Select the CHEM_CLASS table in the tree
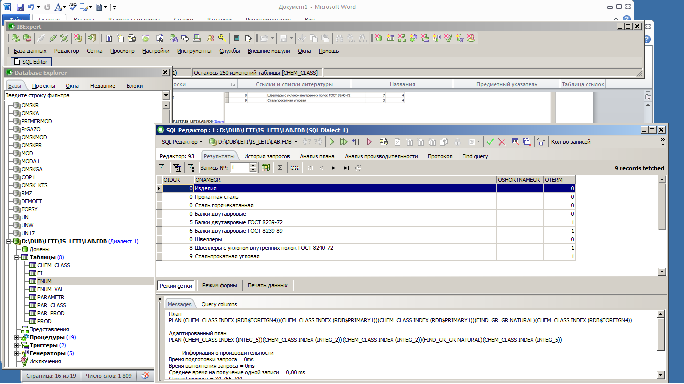 [54, 265]
